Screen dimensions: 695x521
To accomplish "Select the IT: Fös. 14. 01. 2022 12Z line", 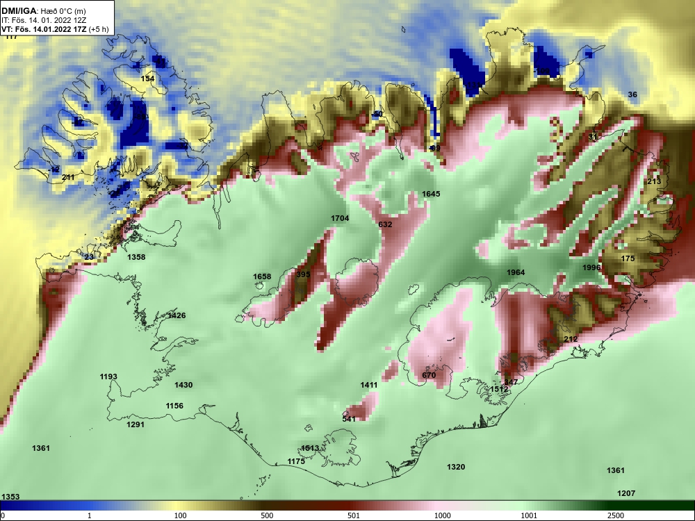I will pos(43,20).
